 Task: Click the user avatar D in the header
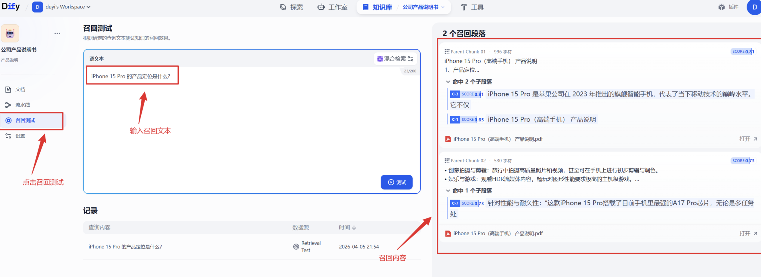(754, 7)
